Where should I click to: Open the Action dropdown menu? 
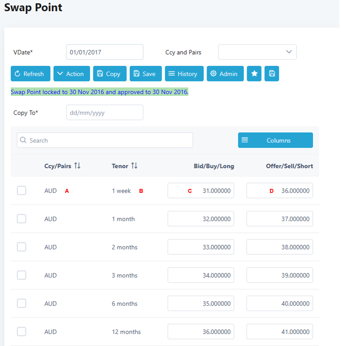(x=71, y=74)
